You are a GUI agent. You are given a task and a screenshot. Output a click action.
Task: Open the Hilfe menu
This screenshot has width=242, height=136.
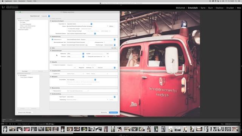coord(35,1)
